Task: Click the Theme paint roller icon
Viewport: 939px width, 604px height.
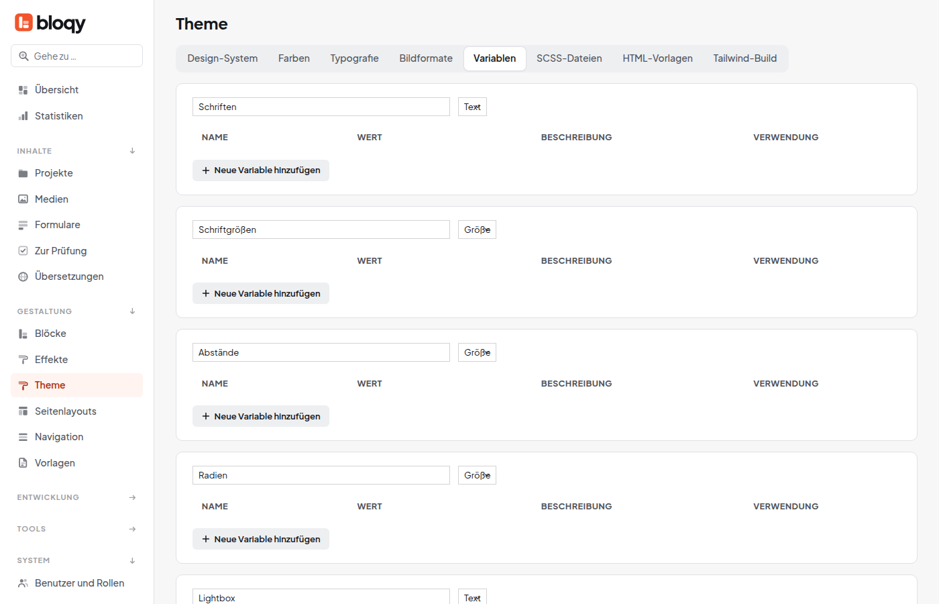Action: pyautogui.click(x=23, y=385)
